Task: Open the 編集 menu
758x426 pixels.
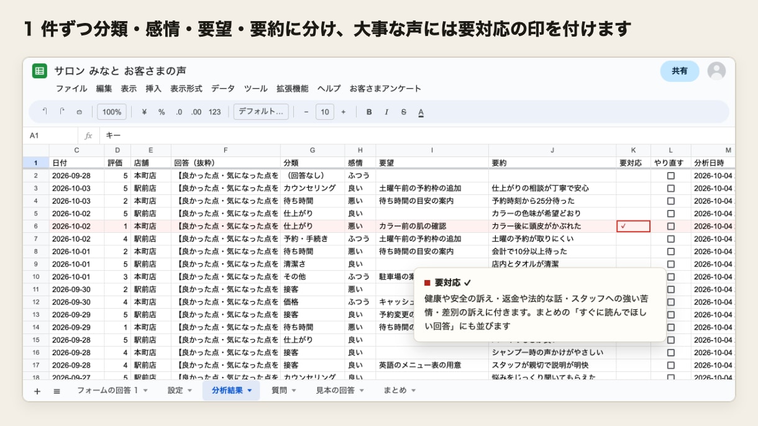Action: pos(104,89)
